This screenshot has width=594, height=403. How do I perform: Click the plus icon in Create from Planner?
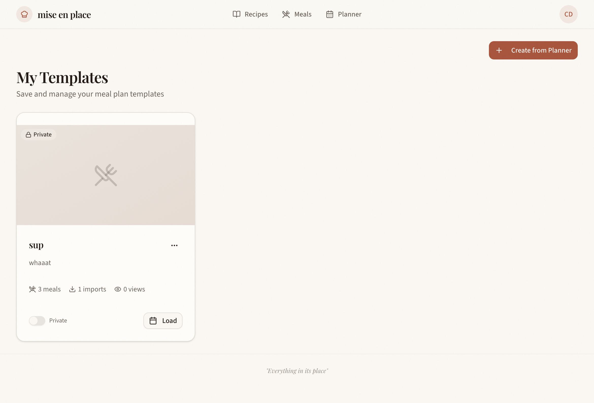click(x=499, y=50)
